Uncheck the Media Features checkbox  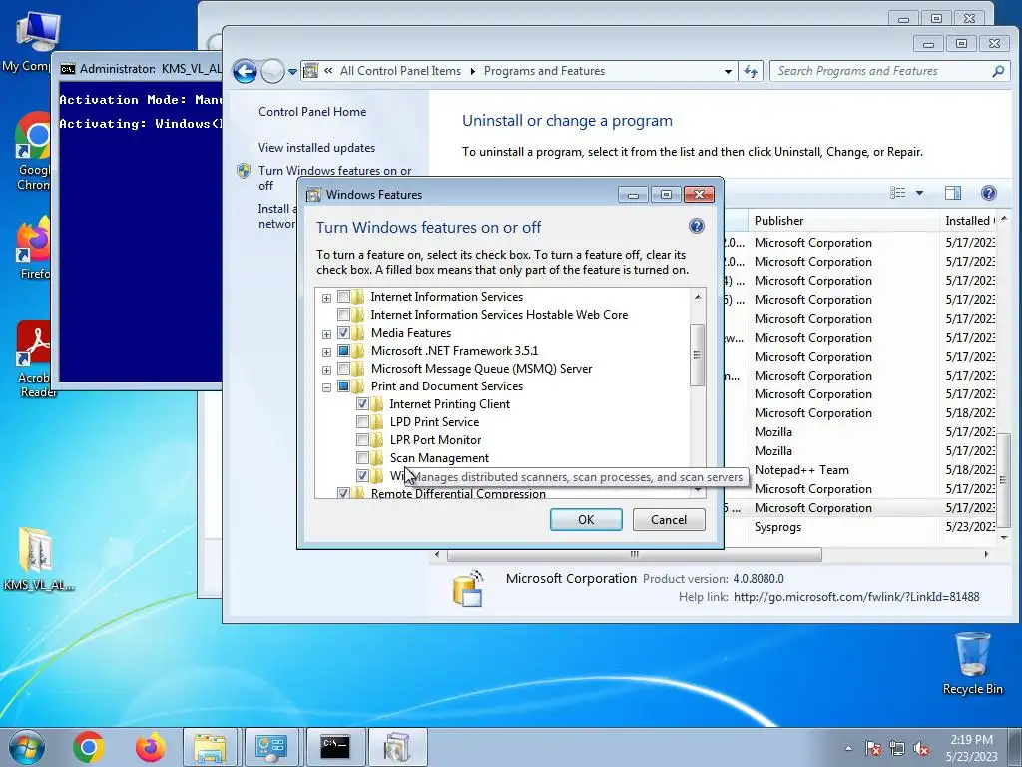343,333
